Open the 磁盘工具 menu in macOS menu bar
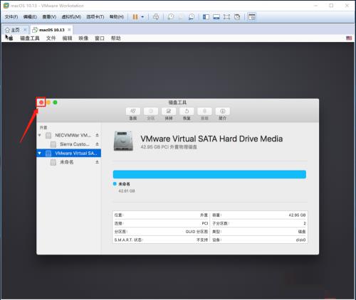 (30, 38)
